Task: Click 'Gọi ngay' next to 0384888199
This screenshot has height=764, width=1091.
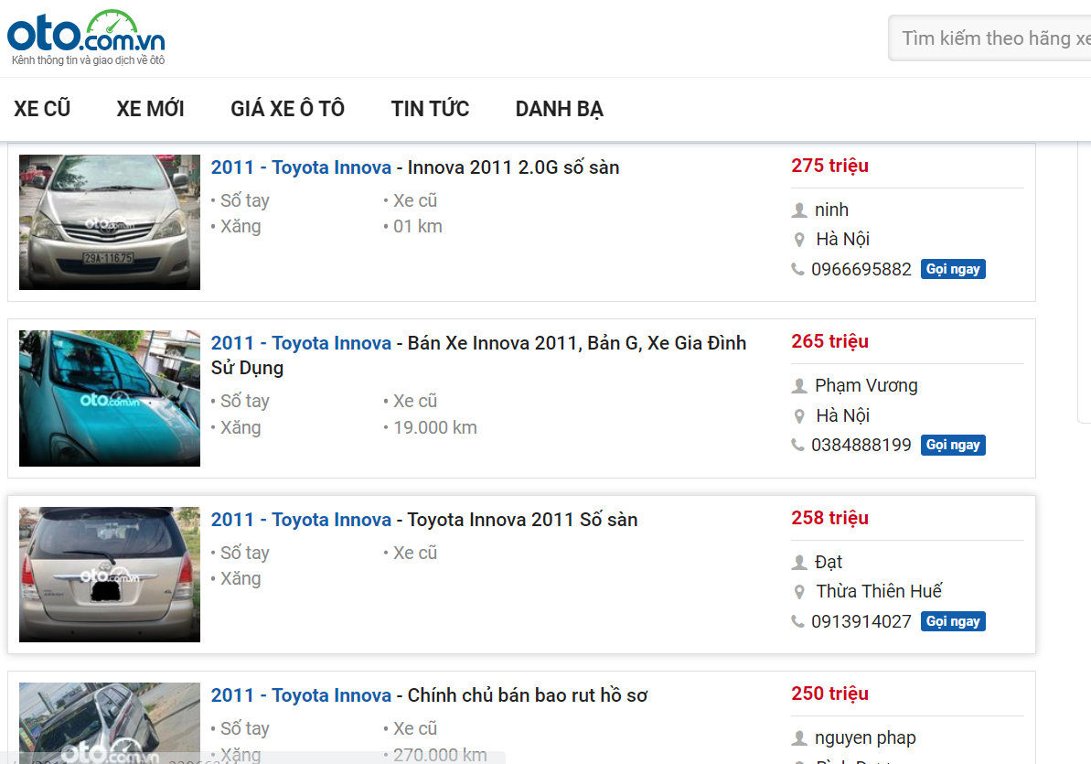Action: [953, 445]
